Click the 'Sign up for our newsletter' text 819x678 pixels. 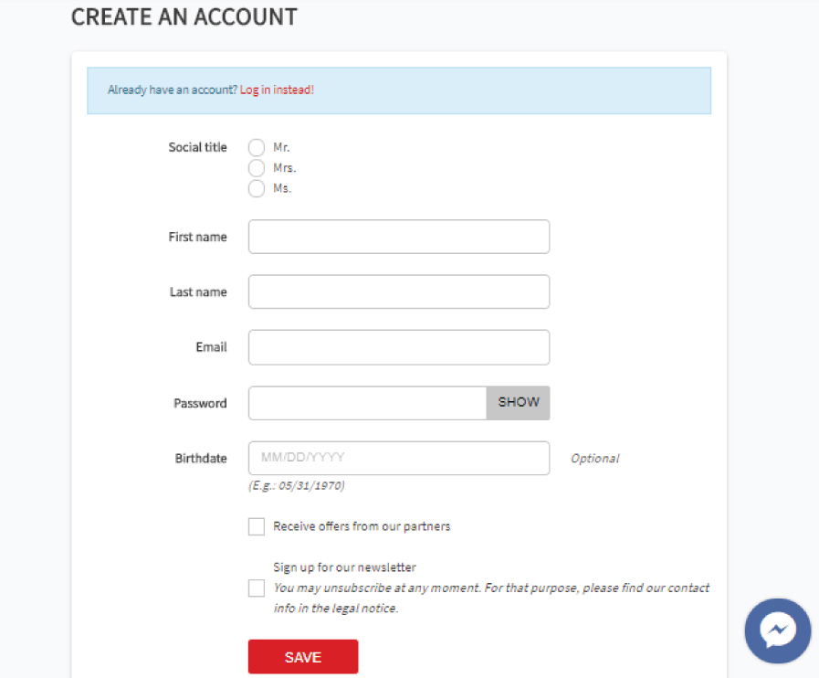(345, 567)
